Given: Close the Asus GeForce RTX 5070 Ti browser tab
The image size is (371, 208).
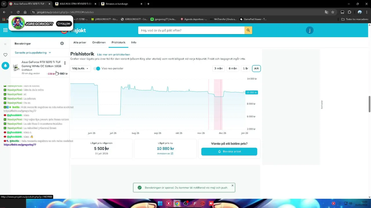Looking at the screenshot, I should coord(50,4).
